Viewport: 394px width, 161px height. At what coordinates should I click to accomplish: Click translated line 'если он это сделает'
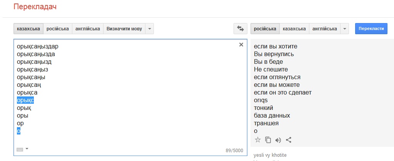[x=283, y=93]
